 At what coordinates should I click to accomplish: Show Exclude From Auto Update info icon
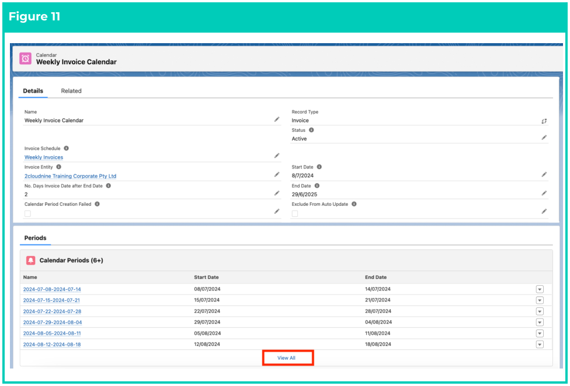pos(354,204)
